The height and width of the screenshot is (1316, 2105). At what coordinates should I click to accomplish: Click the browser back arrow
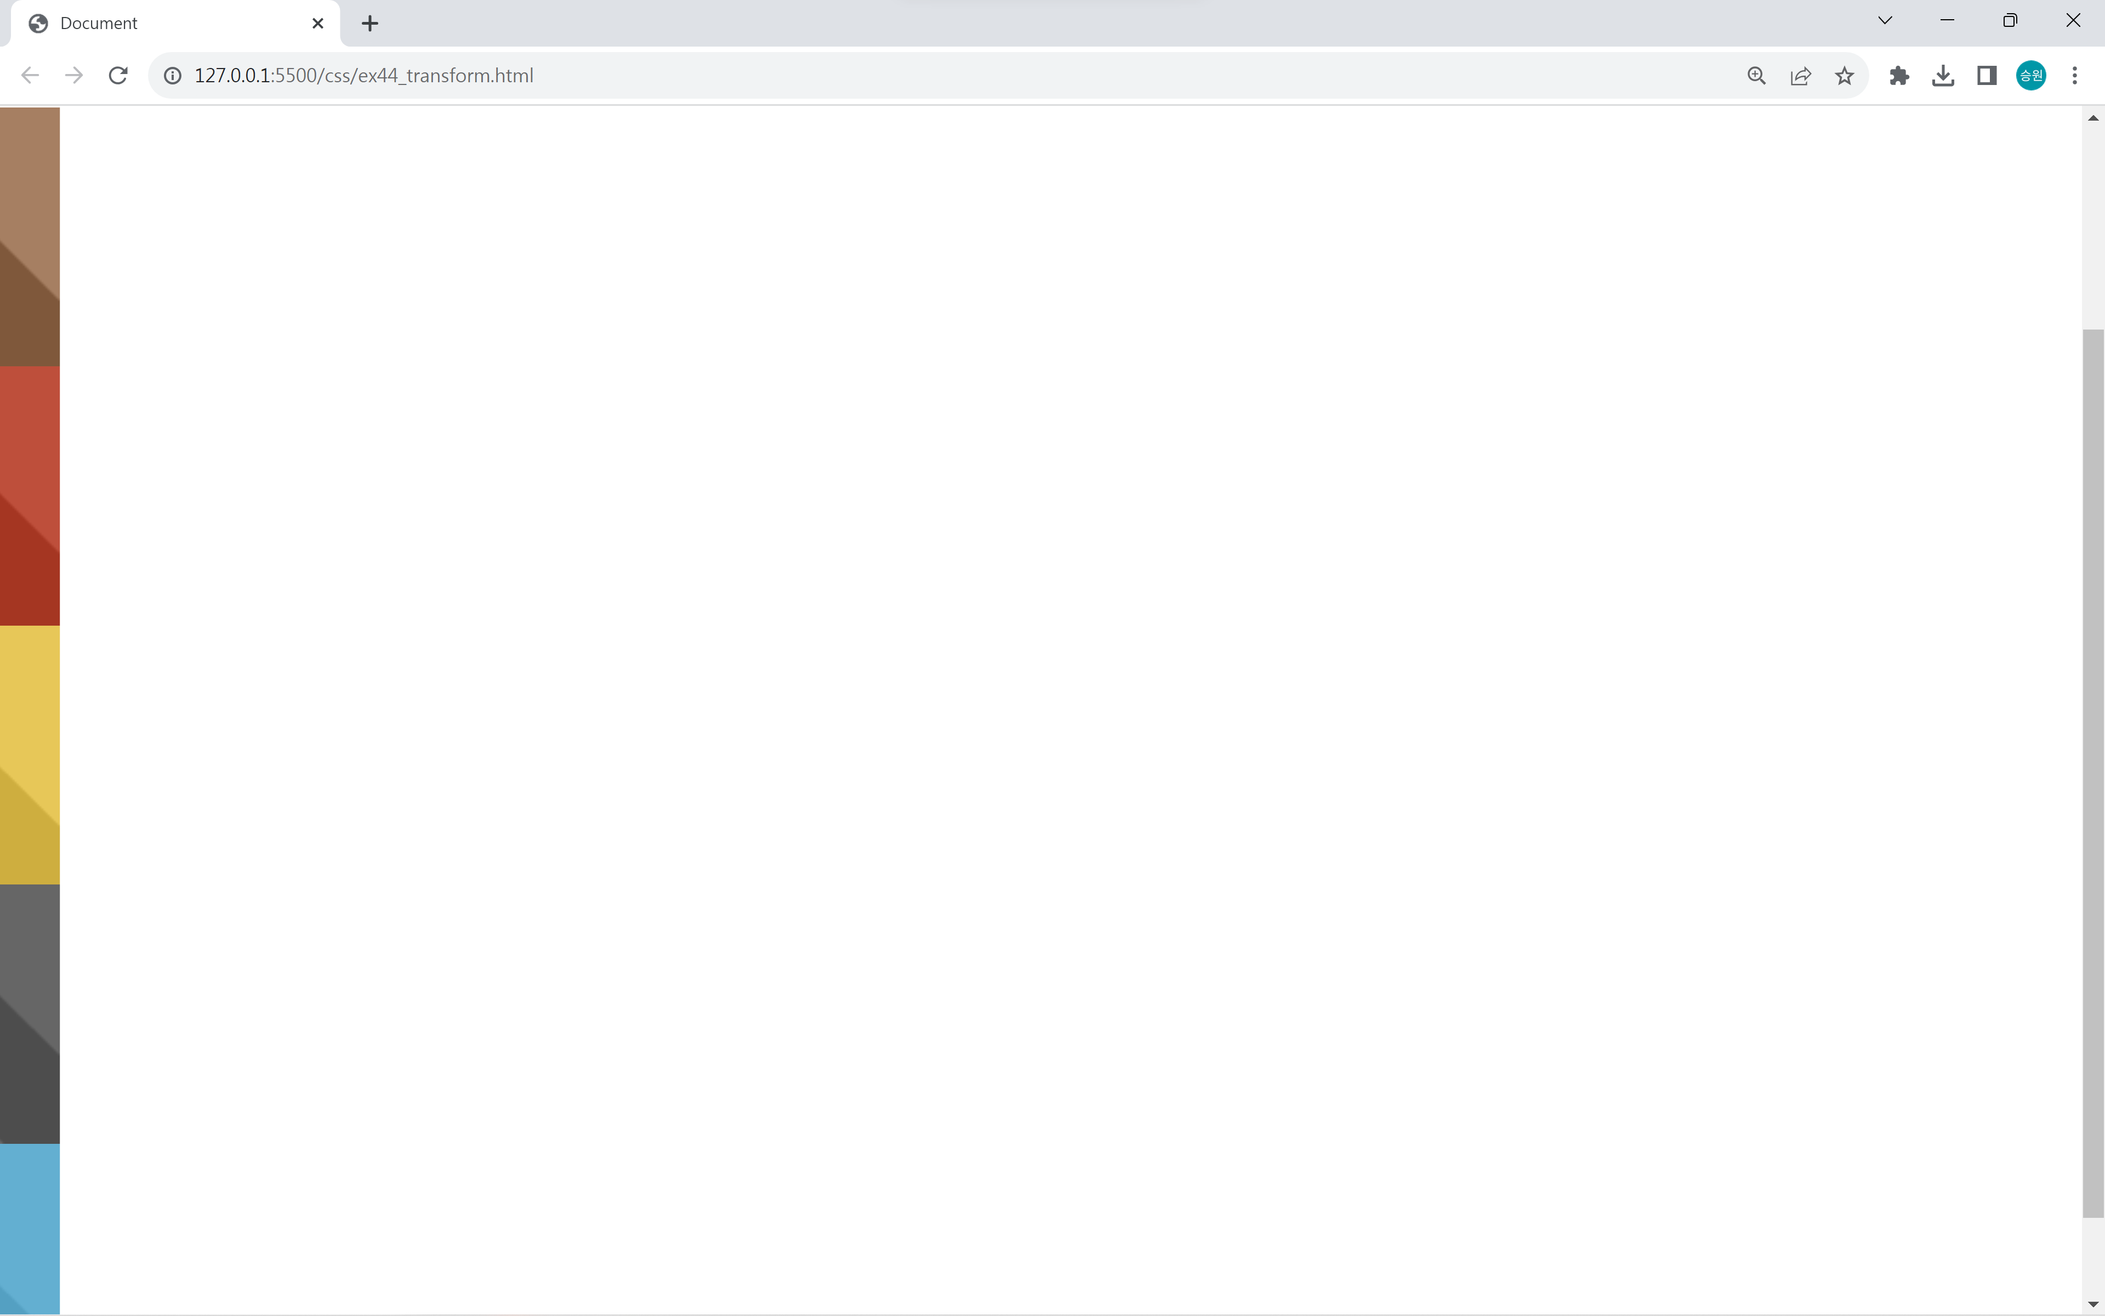pyautogui.click(x=30, y=76)
